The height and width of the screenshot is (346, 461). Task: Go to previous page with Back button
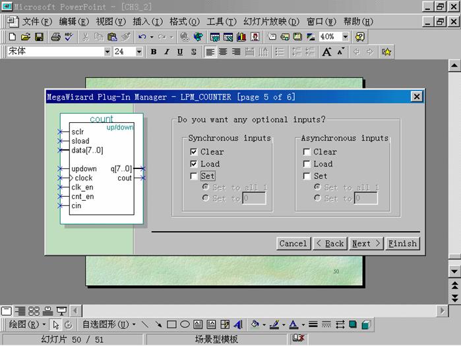tap(330, 244)
